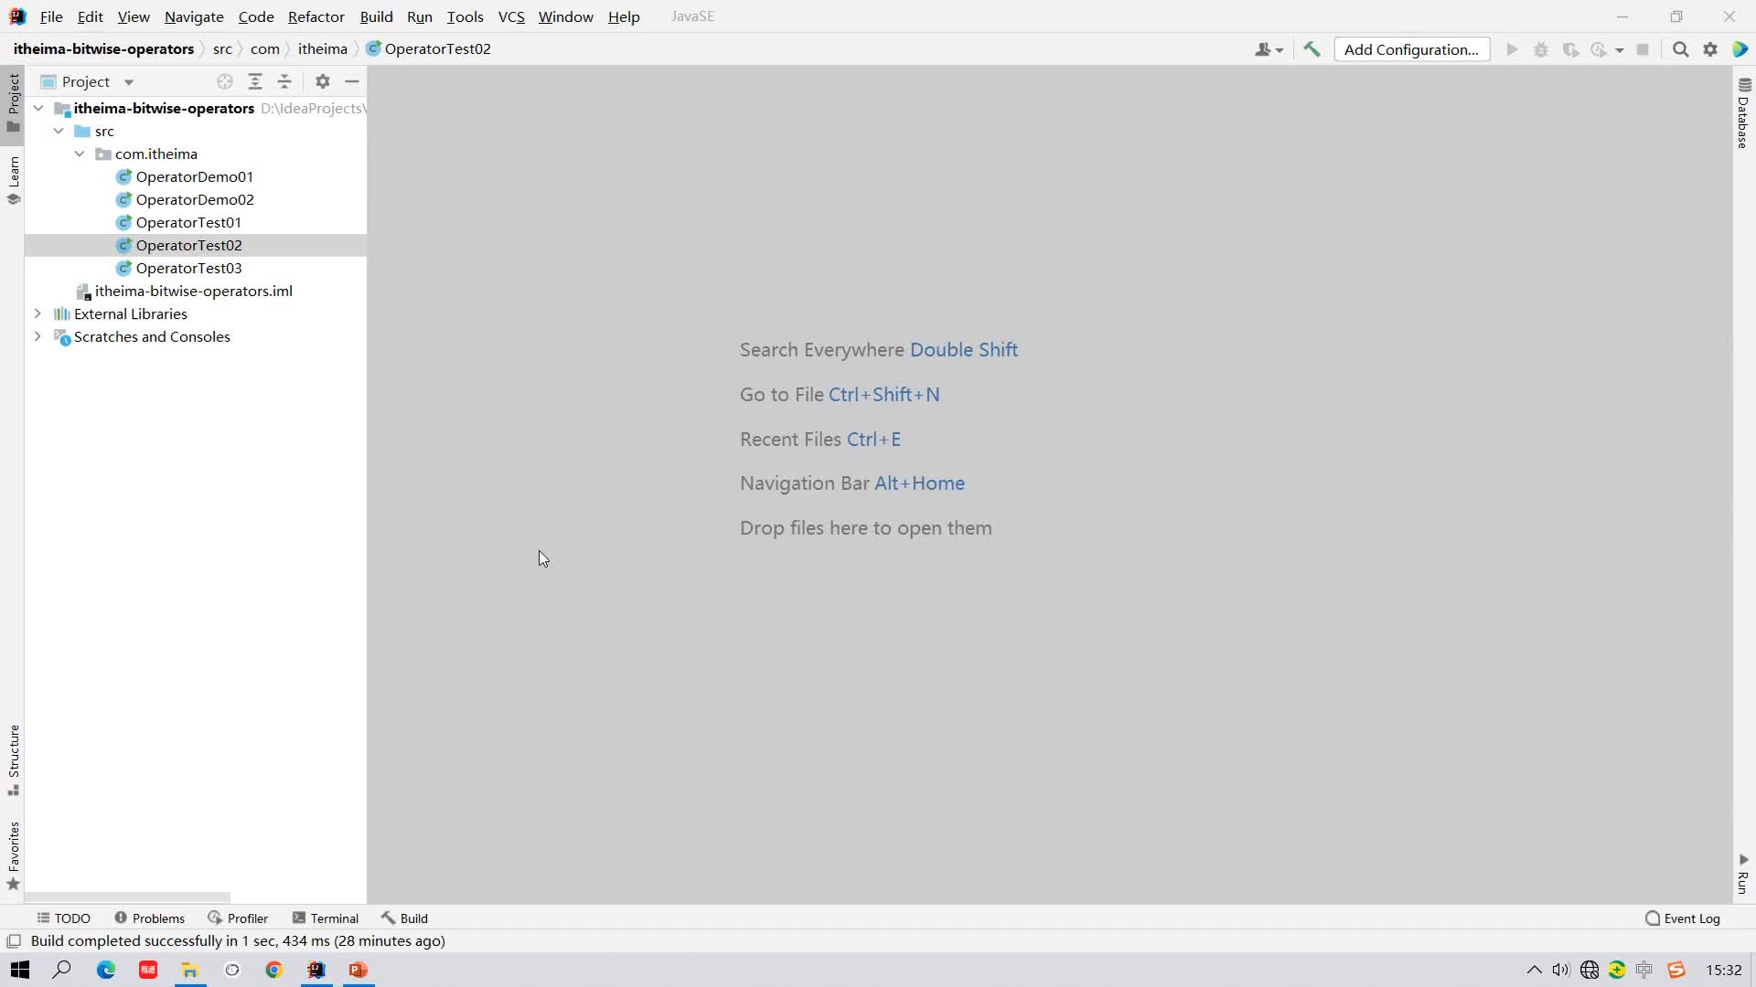Expand the Scratches and Consoles section
Viewport: 1756px width, 987px height.
point(37,336)
